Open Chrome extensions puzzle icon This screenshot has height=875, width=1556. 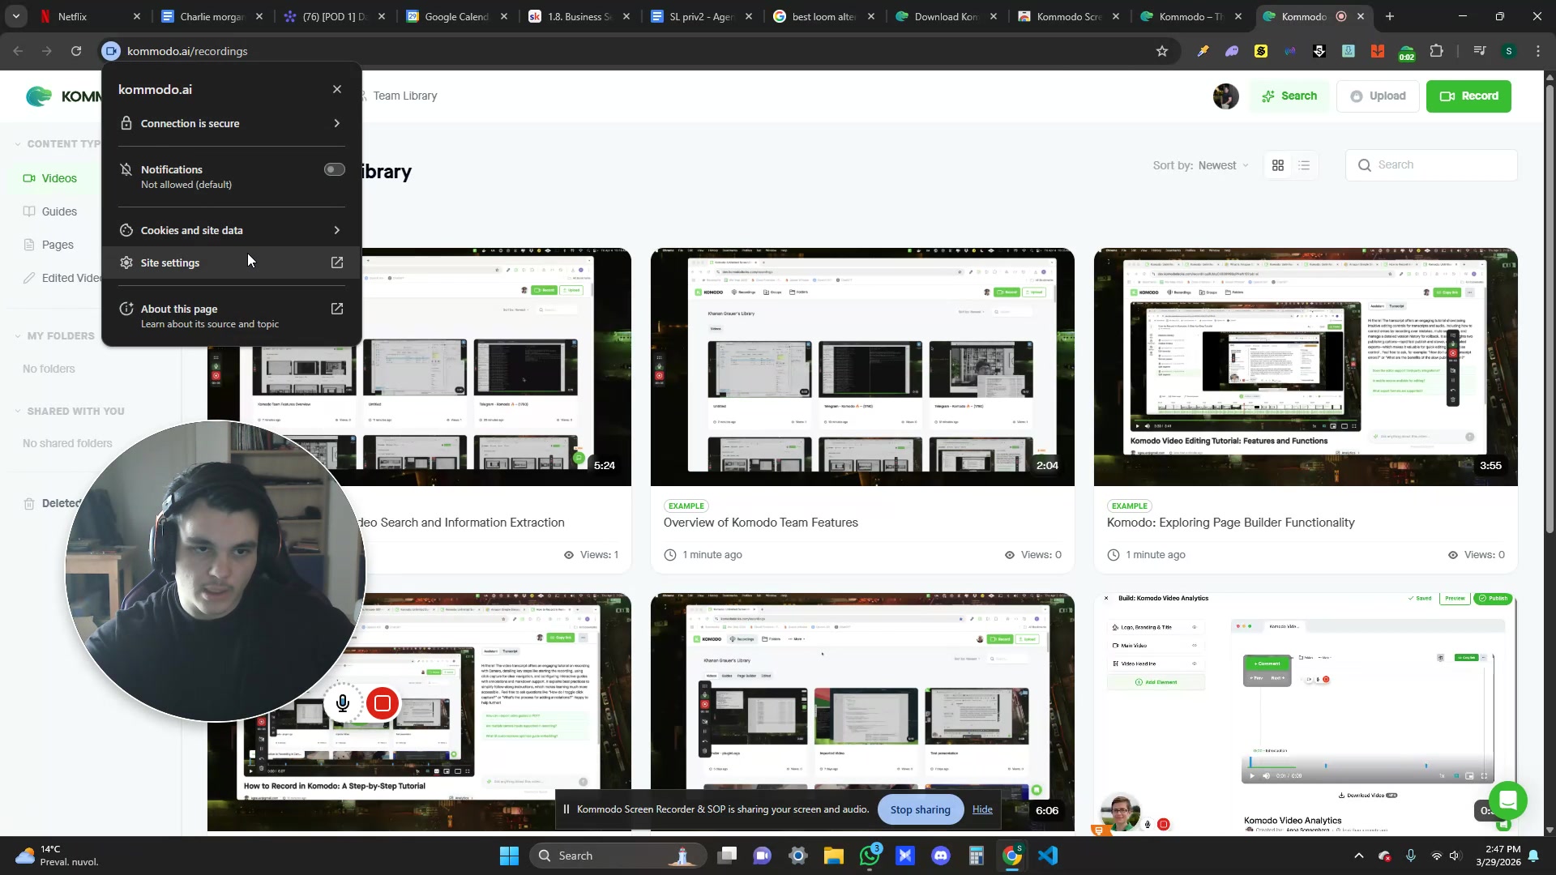(1436, 51)
